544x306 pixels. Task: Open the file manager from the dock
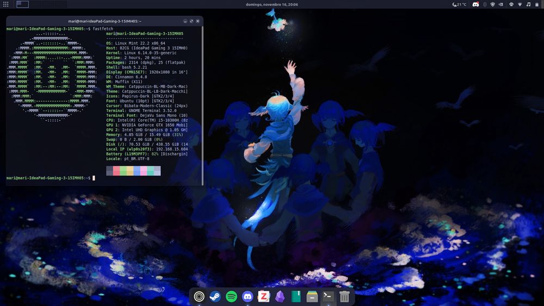(x=312, y=297)
